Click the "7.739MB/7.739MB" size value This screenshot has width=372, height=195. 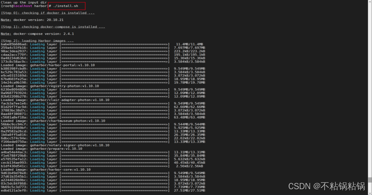[189, 187]
